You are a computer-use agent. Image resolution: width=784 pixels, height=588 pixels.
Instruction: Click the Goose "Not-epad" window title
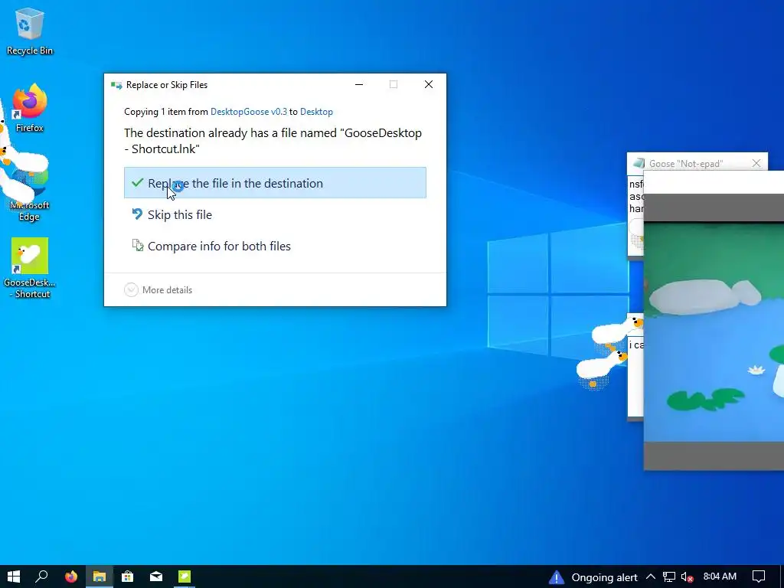685,164
